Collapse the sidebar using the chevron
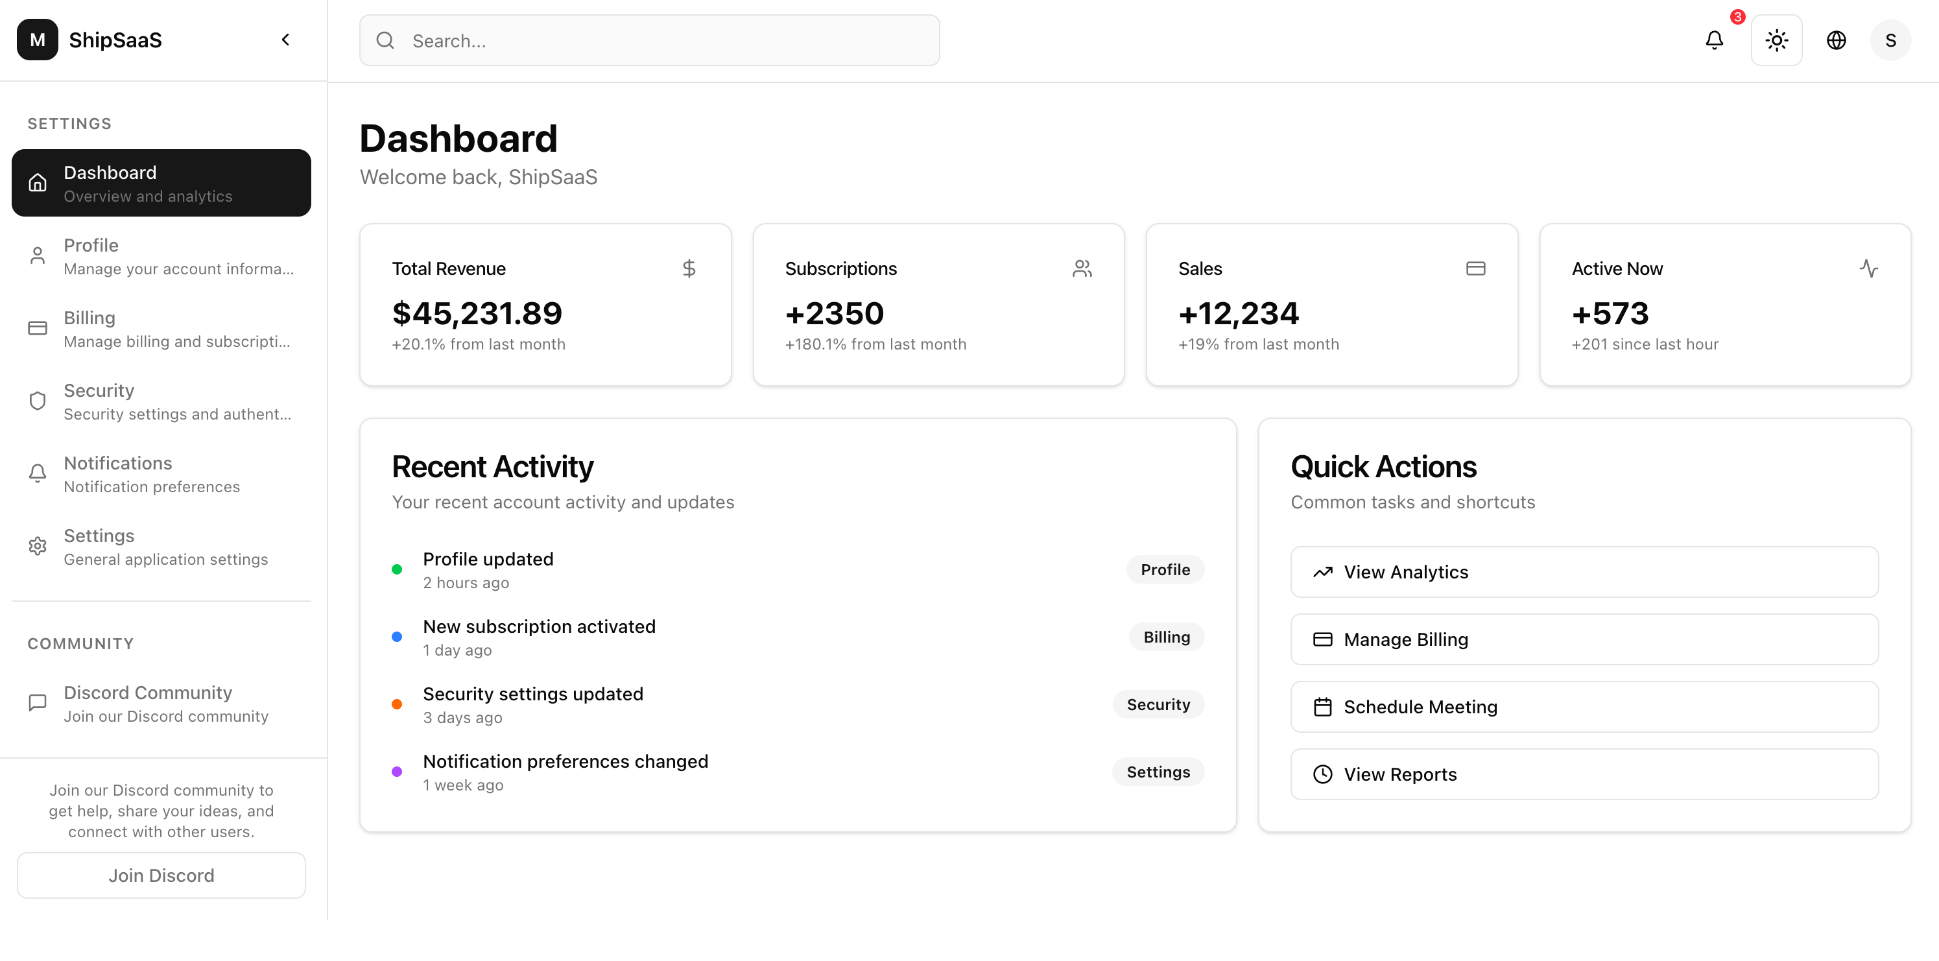 [285, 39]
